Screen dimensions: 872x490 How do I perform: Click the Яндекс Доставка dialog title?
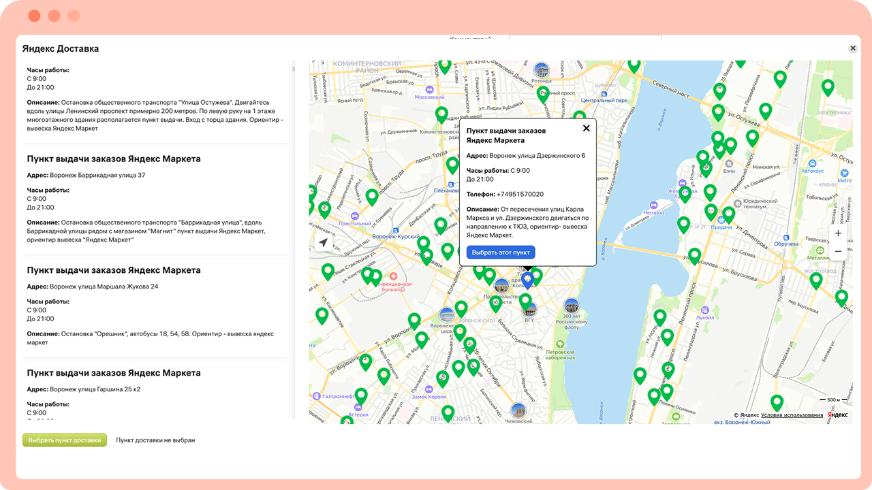[61, 48]
